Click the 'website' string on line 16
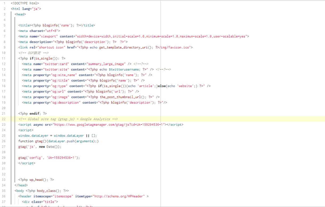This screenshot has height=207, width=325. (x=185, y=86)
